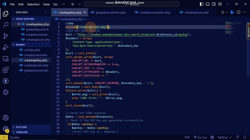
Task: Open the Search view in activity bar
Action: click(x=5, y=25)
